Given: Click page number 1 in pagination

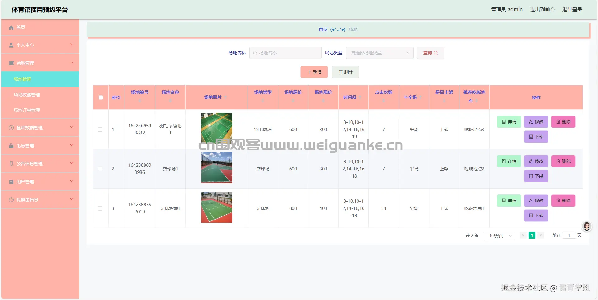Looking at the screenshot, I should coord(532,235).
